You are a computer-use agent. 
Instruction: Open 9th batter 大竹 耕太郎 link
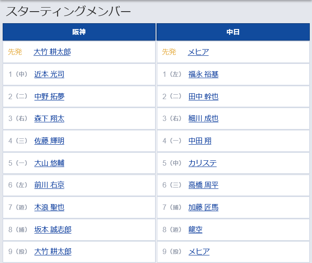pyautogui.click(x=53, y=251)
